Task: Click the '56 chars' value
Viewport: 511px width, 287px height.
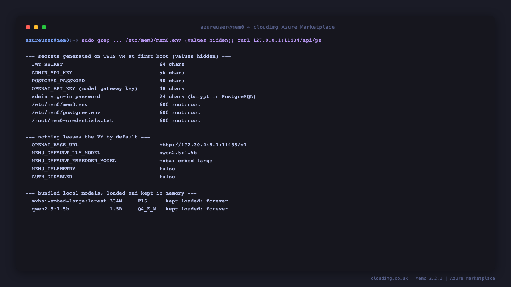Action: (x=172, y=73)
